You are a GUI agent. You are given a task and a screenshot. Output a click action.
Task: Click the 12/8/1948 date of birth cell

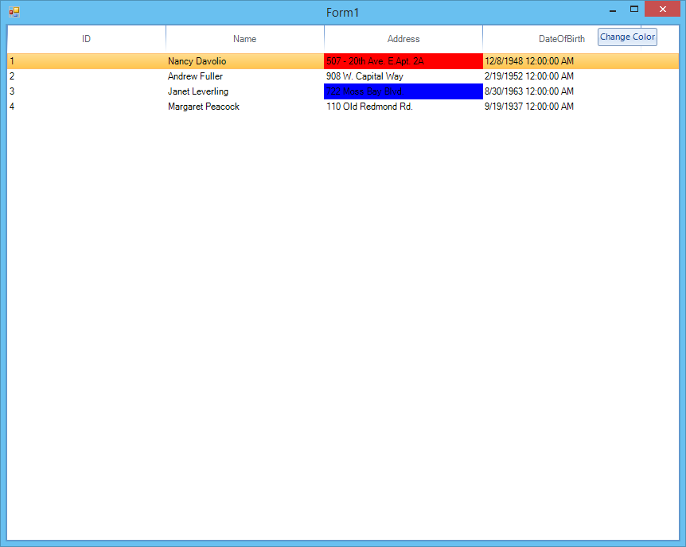(528, 61)
